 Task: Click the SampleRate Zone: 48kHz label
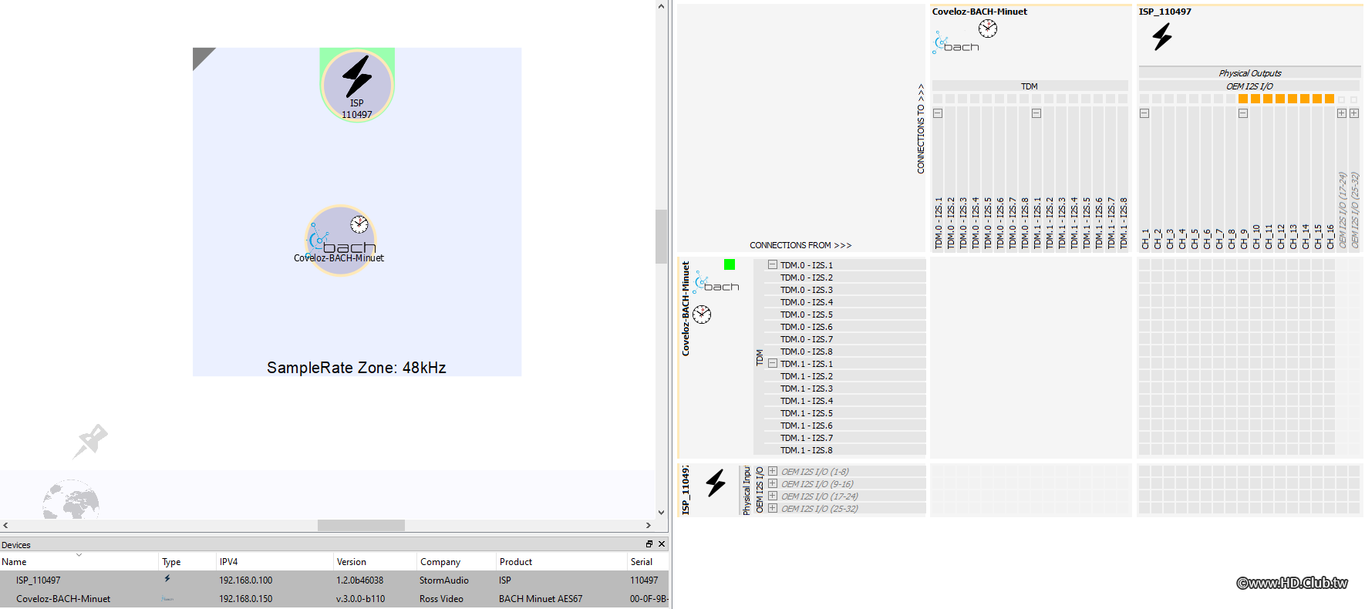tap(356, 368)
